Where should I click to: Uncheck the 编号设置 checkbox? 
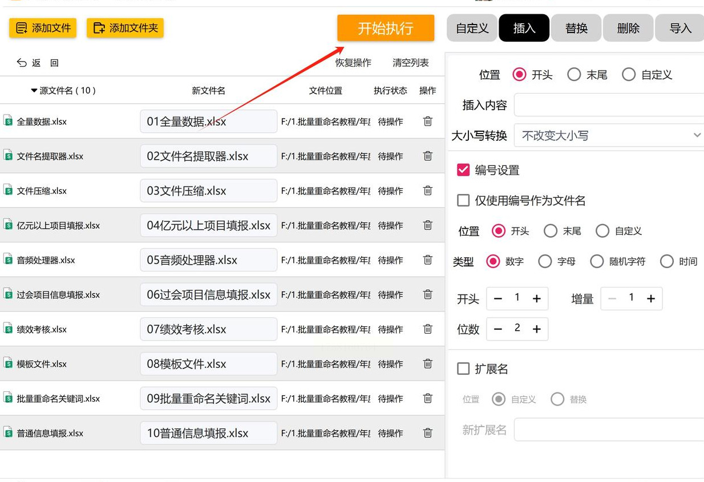click(463, 170)
